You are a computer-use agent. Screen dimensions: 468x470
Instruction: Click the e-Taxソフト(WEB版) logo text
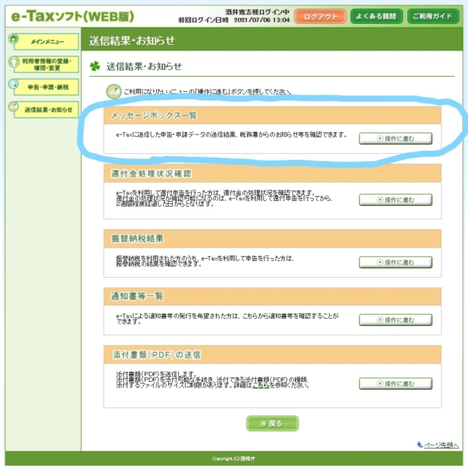[72, 17]
